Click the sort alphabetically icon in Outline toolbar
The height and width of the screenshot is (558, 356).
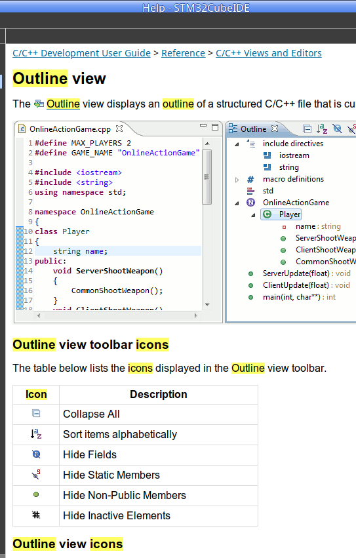click(x=322, y=129)
